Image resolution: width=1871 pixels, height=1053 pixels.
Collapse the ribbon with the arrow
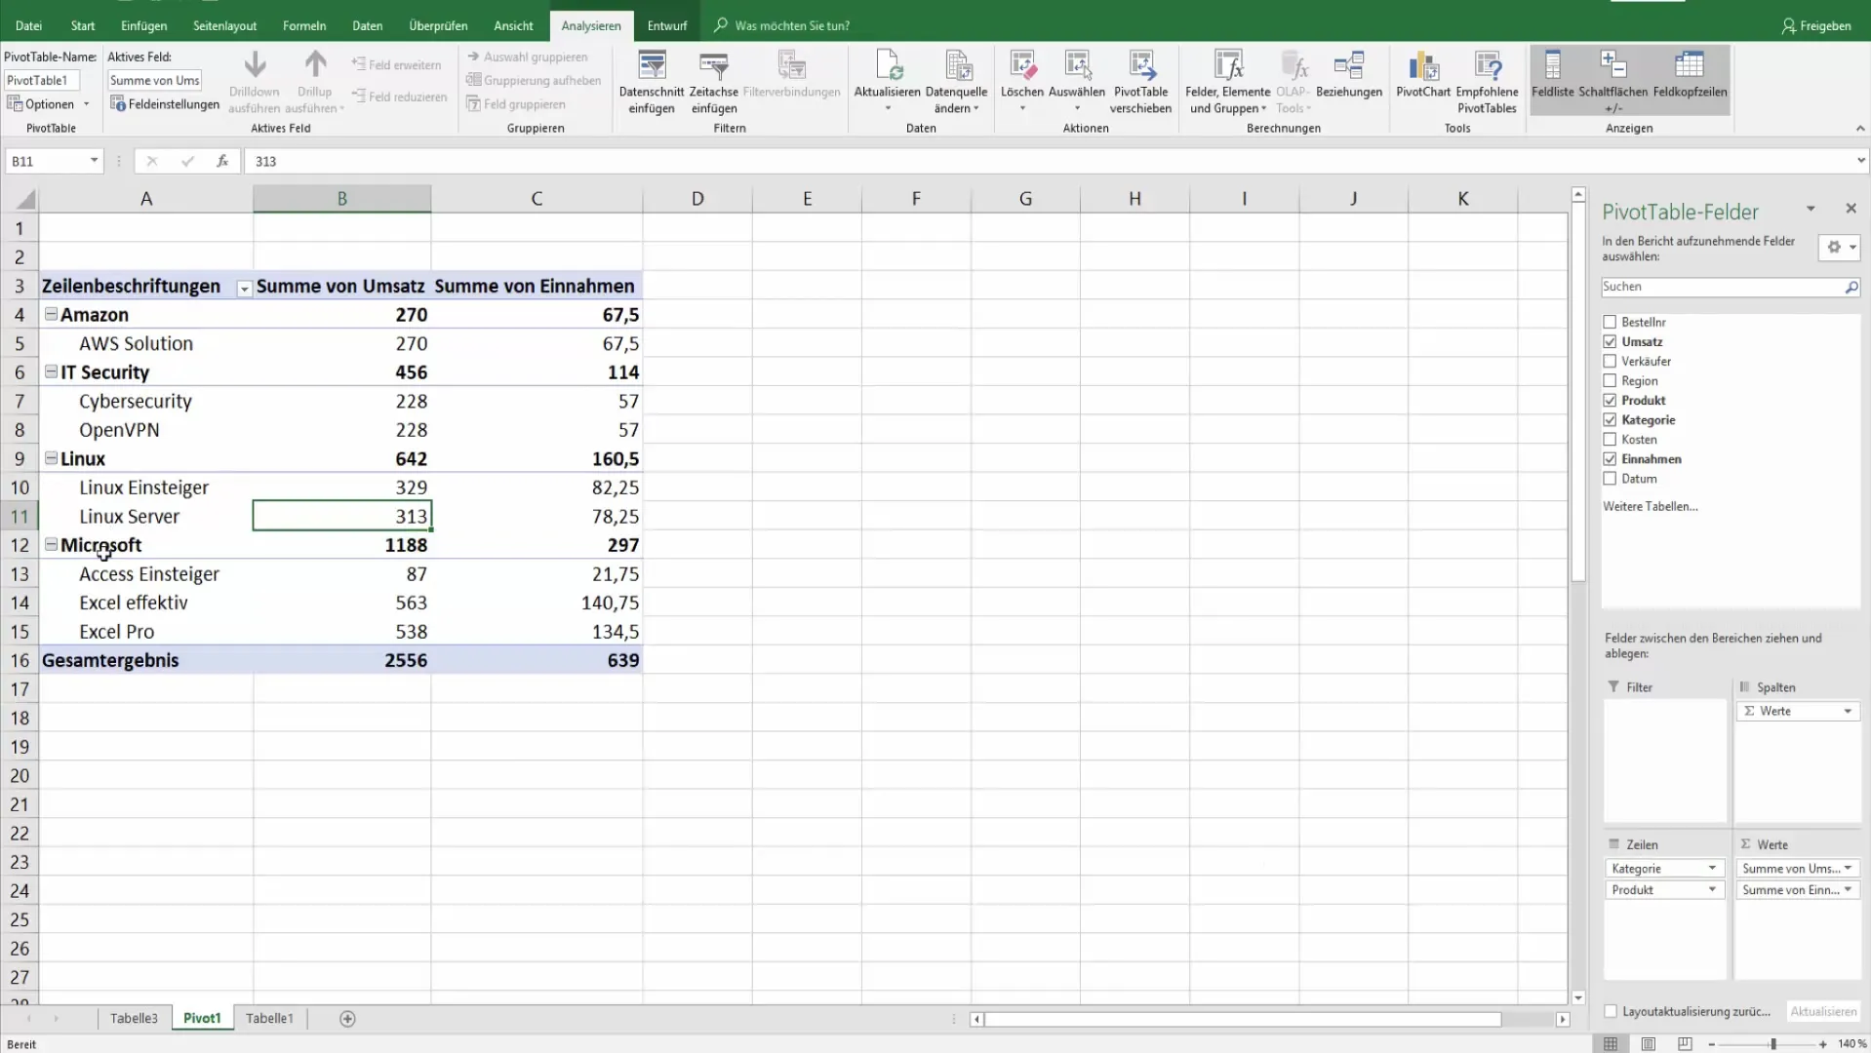(x=1859, y=129)
